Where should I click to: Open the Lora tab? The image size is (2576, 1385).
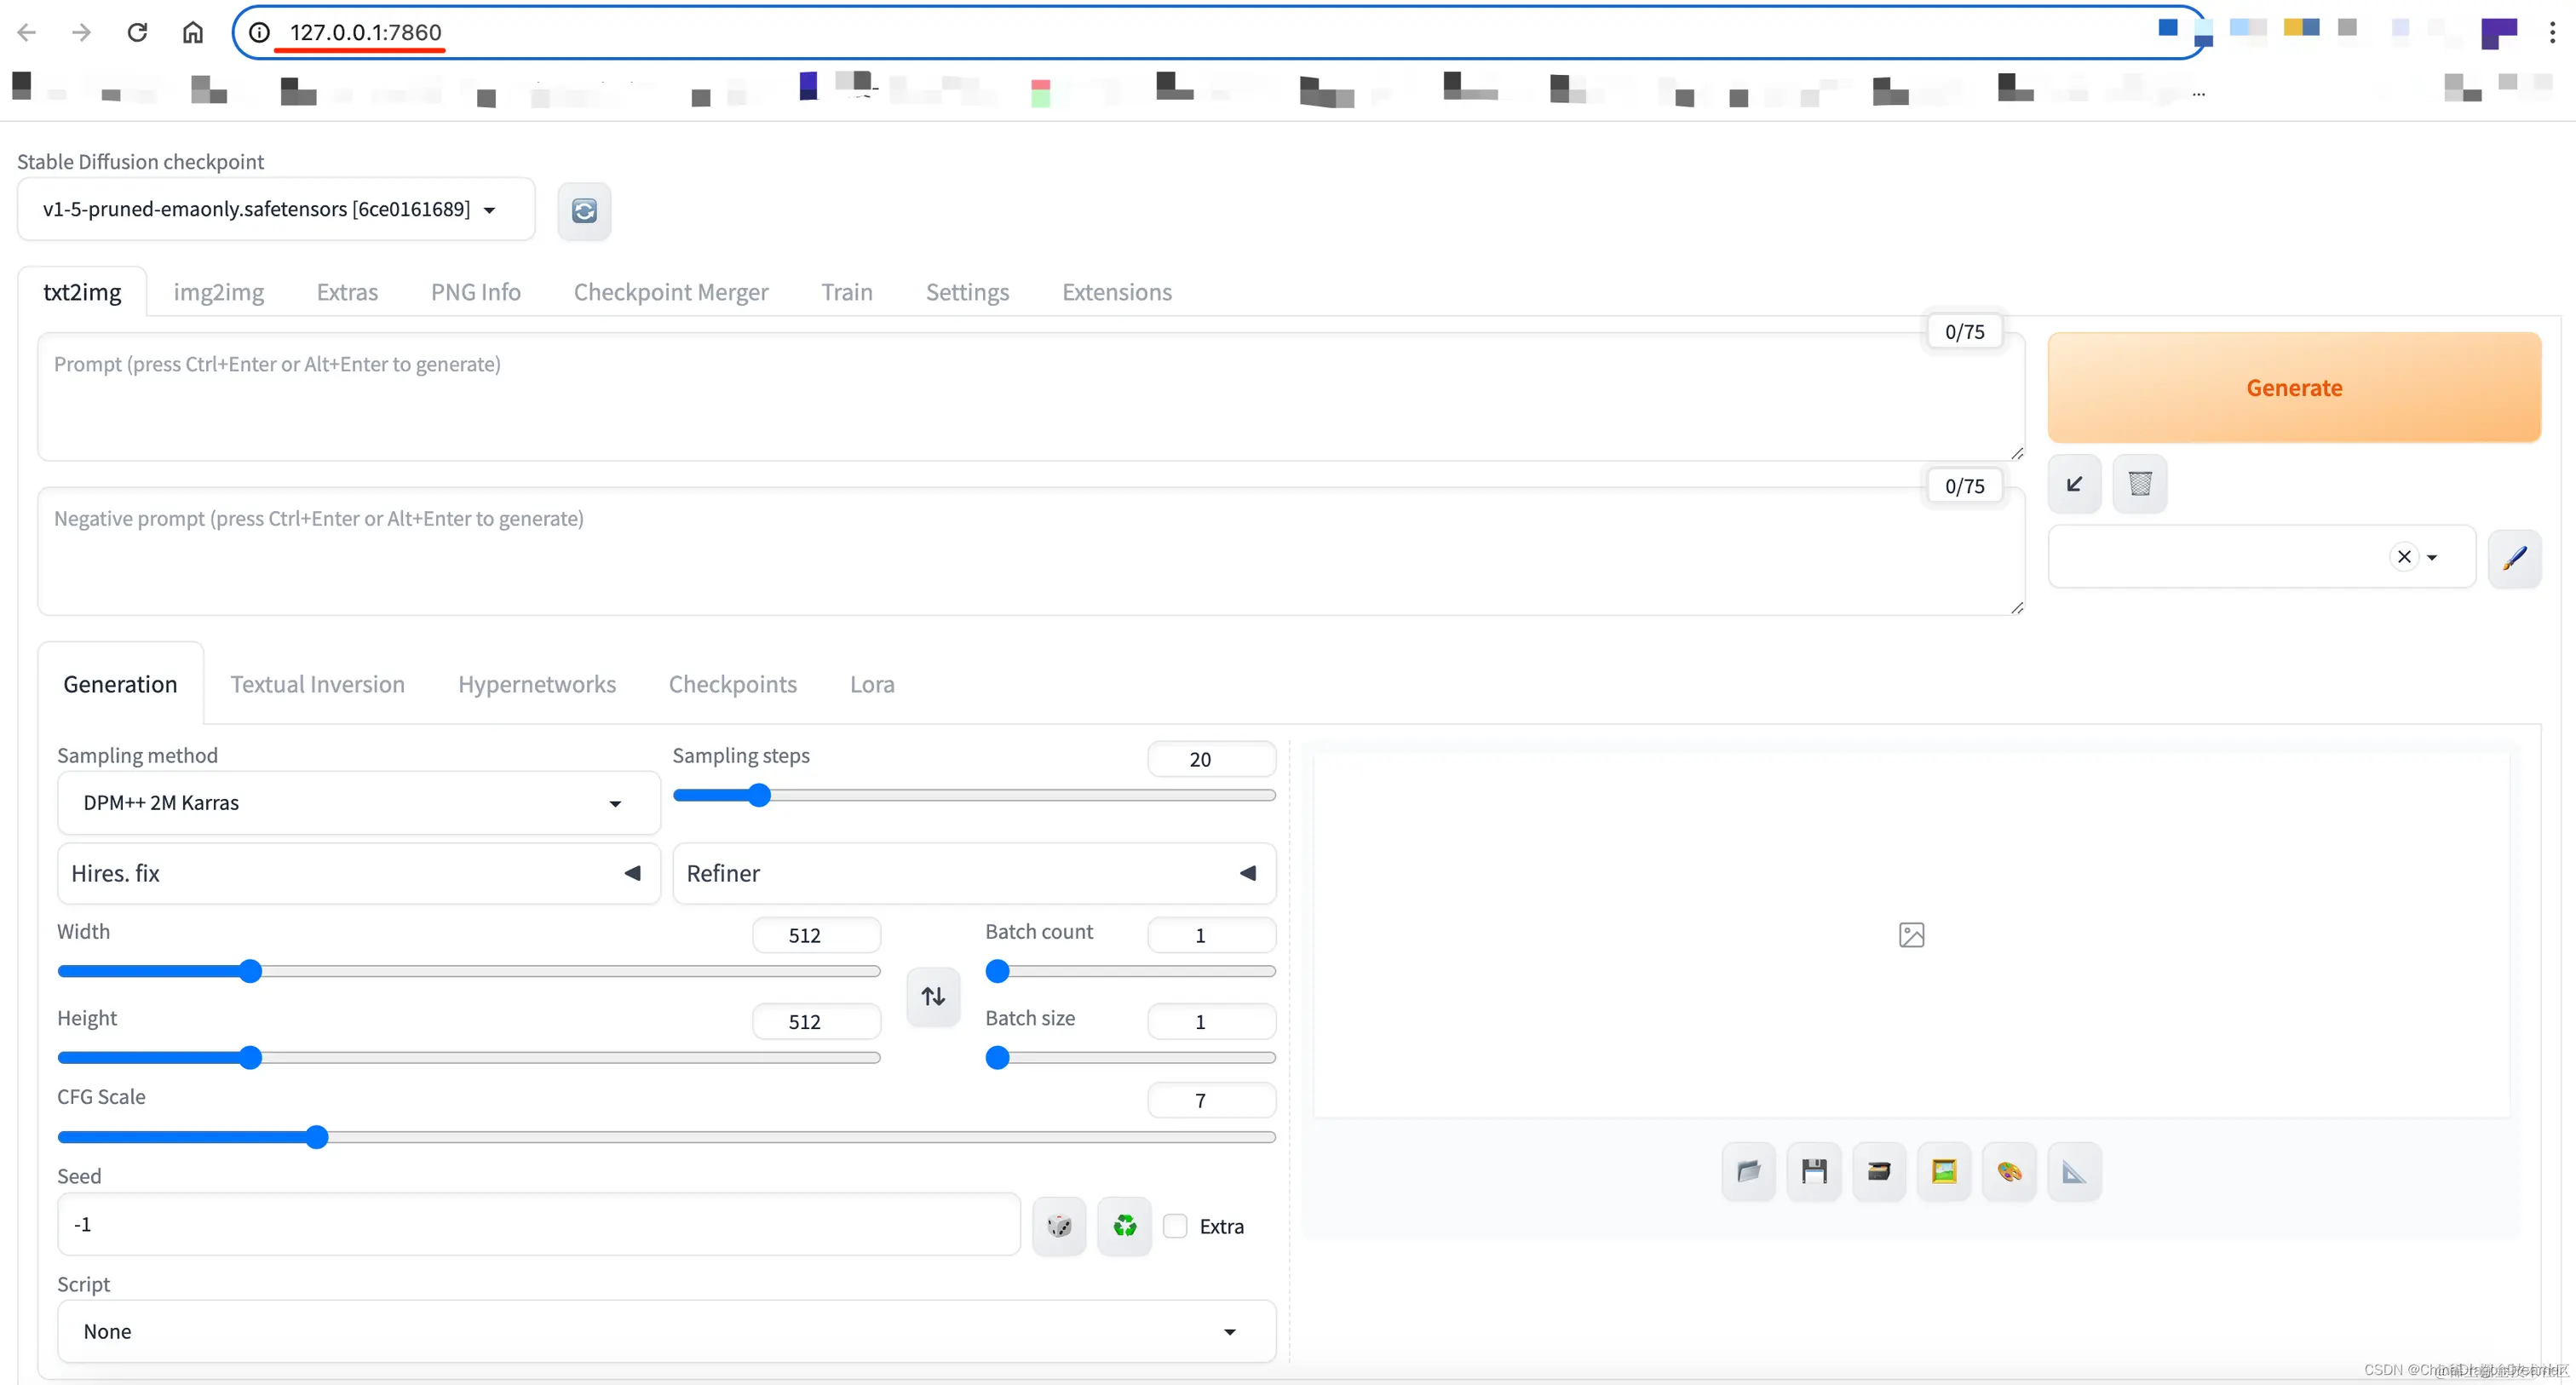click(871, 684)
